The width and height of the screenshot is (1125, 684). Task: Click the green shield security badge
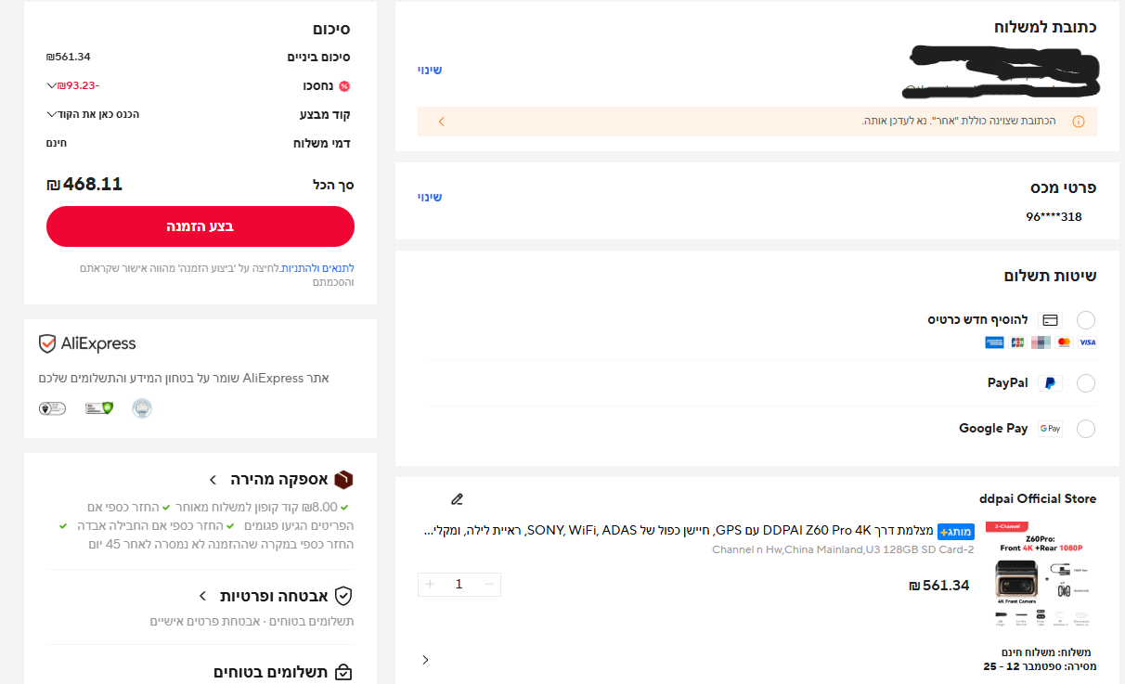point(99,407)
